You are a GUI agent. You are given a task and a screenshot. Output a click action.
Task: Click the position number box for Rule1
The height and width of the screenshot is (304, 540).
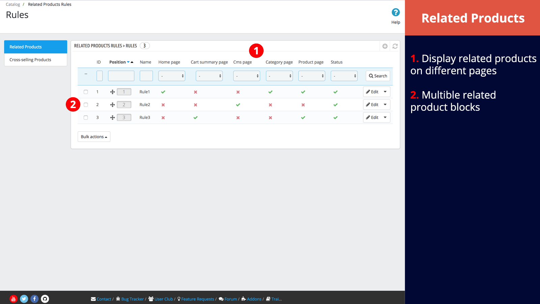pyautogui.click(x=124, y=92)
